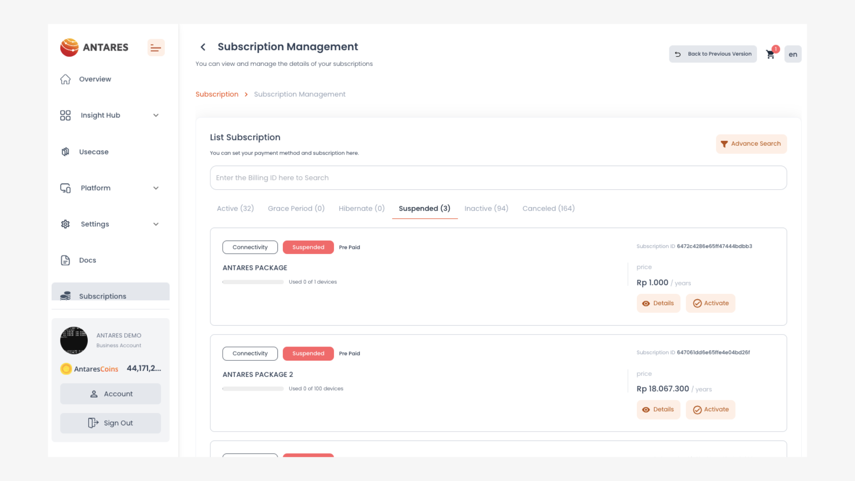Open Subscriptions coins icon in sidebar
This screenshot has width=855, height=481.
pyautogui.click(x=65, y=296)
